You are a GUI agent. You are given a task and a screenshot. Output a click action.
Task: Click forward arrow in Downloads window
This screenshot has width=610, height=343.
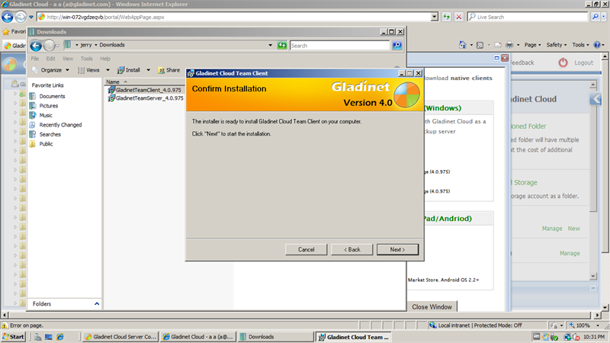pos(49,46)
